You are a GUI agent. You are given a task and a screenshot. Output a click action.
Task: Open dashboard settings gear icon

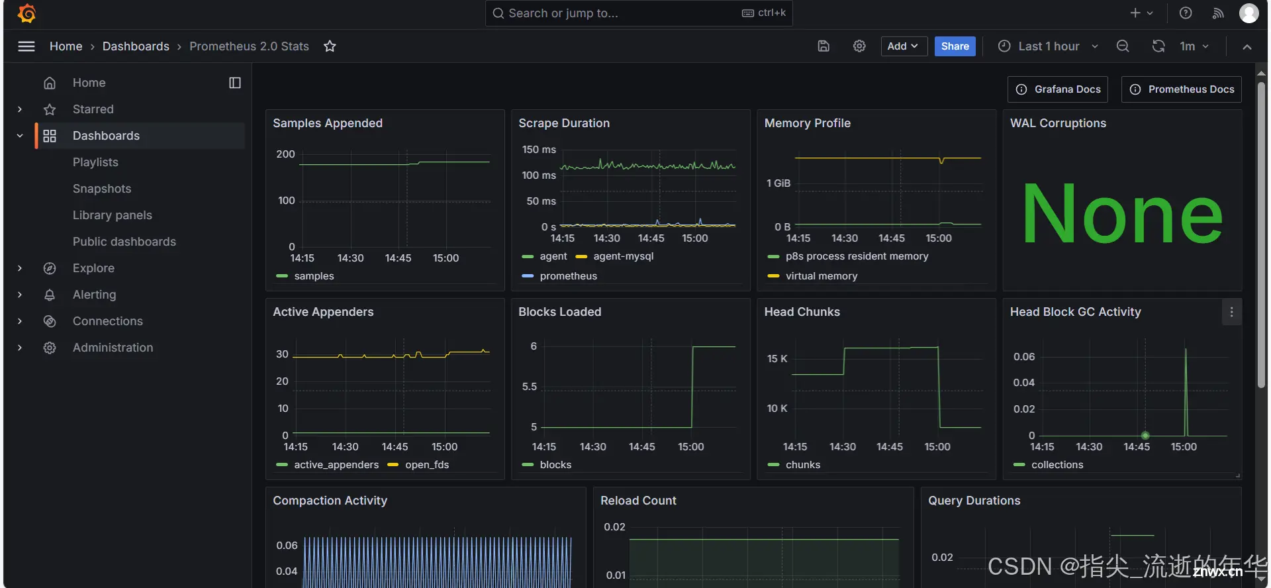pos(859,46)
